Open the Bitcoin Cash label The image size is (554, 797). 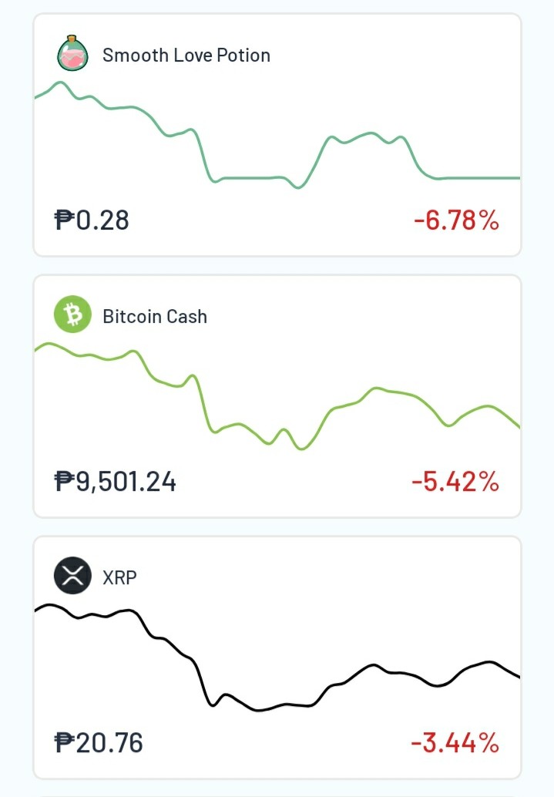[x=155, y=316]
